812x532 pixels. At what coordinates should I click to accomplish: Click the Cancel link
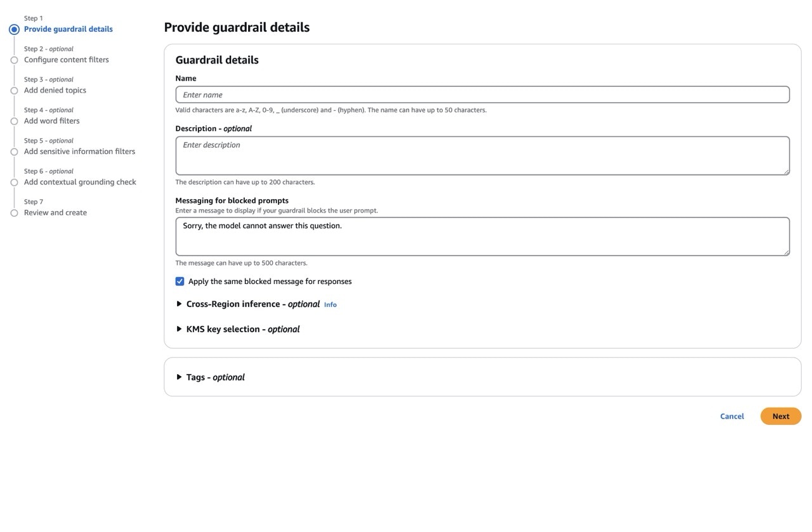click(731, 416)
